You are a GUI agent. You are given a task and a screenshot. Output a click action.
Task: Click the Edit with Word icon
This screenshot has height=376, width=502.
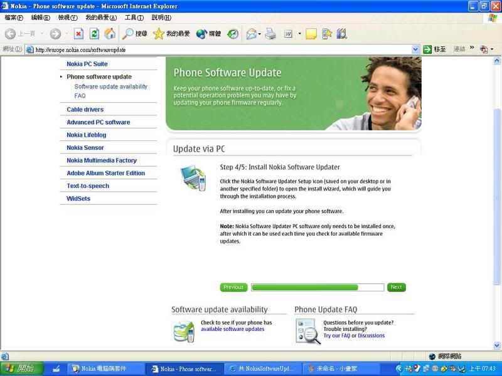tap(288, 34)
